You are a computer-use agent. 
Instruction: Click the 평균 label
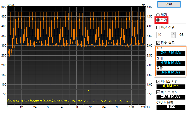point(160,68)
